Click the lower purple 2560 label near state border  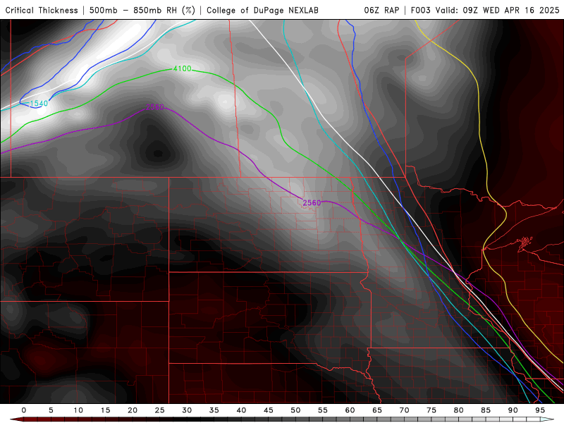tap(312, 203)
